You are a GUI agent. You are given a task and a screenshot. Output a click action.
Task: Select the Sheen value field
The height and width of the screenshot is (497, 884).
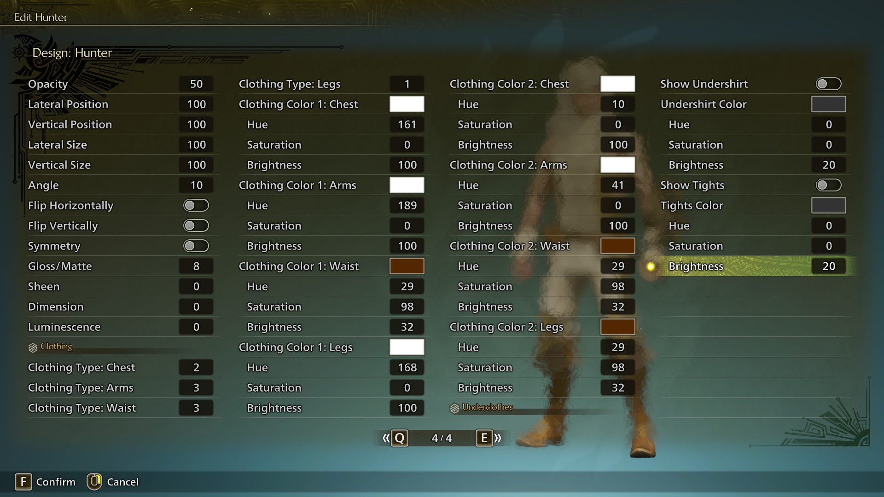tap(196, 286)
